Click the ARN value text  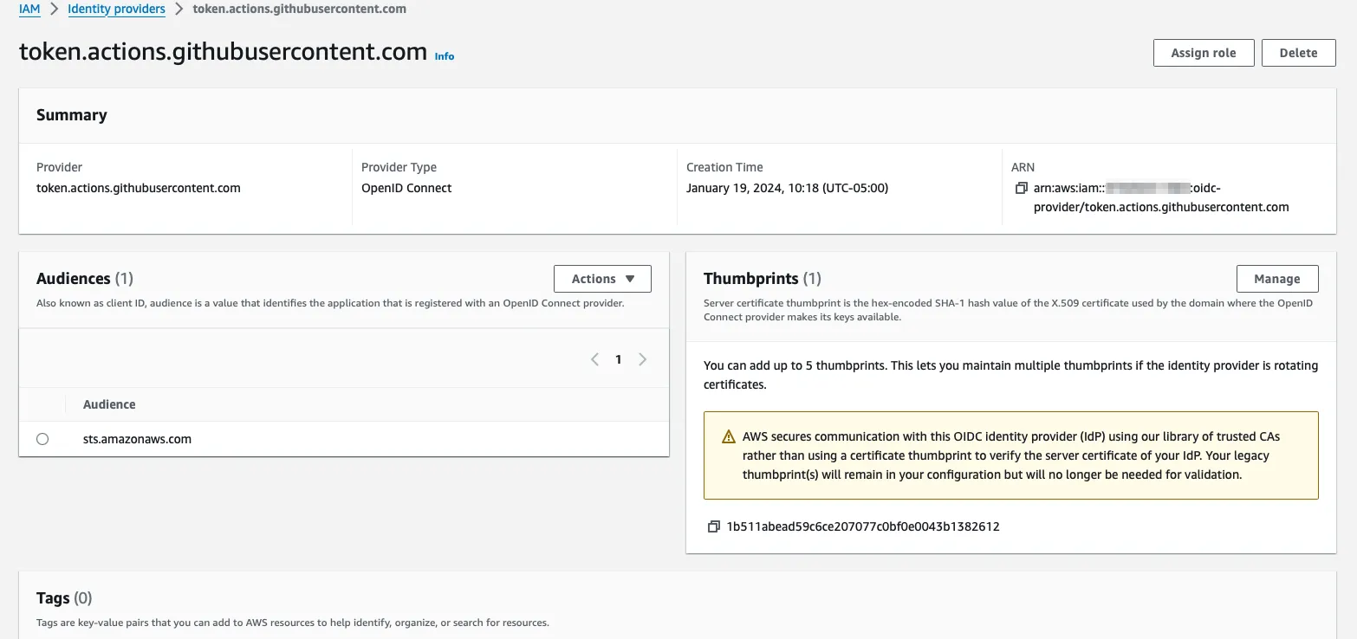(x=1161, y=197)
